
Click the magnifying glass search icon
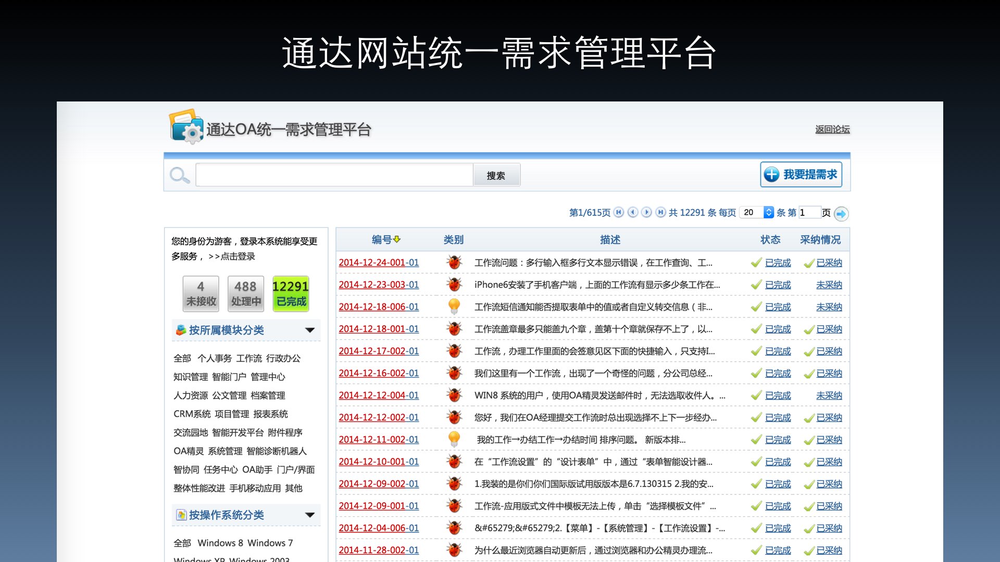(x=180, y=175)
